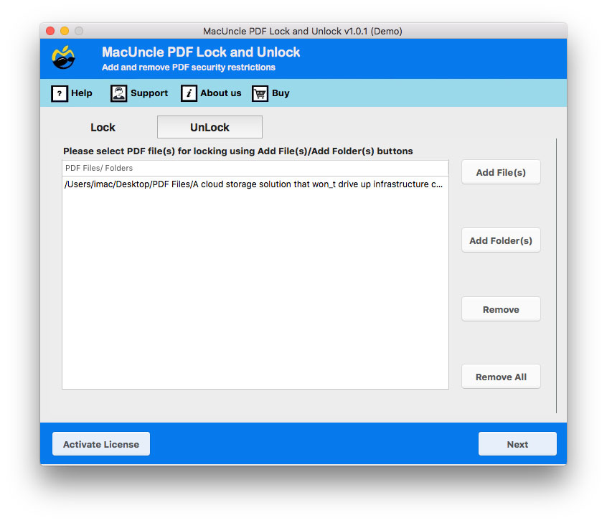This screenshot has height=523, width=607.
Task: Proceed by clicking Next
Action: pyautogui.click(x=517, y=443)
